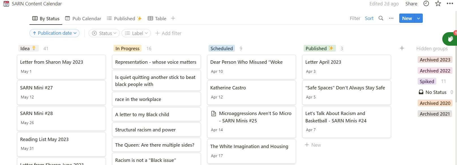The height and width of the screenshot is (165, 457).
Task: Open the Published view tab
Action: point(124,19)
